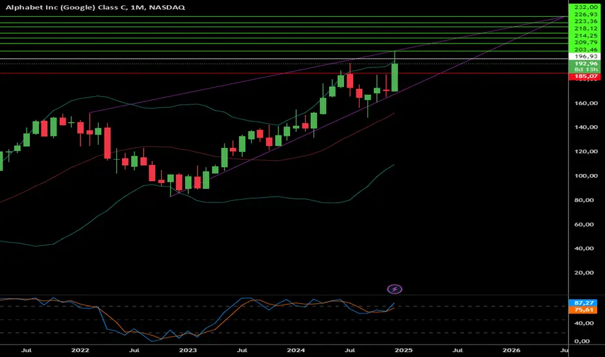Screen dimensions: 605x357
Task: Click the 100,00 price axis value
Action: click(x=586, y=176)
